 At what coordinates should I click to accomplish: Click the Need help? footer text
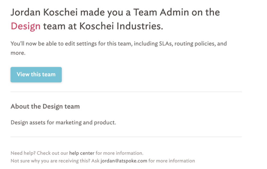(23, 153)
